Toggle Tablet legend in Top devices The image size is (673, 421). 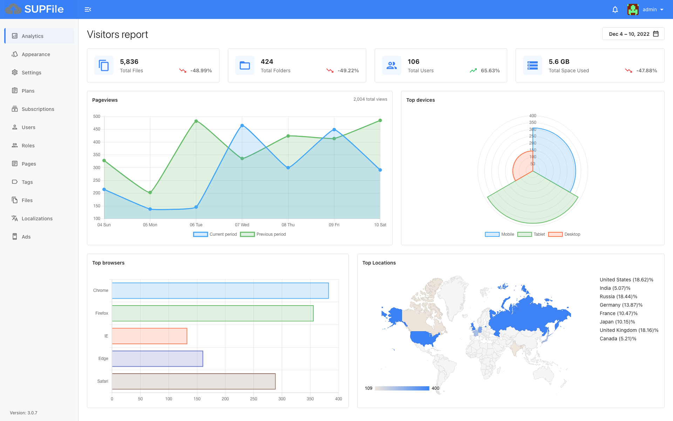pos(531,234)
